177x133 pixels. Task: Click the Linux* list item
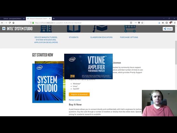75,86
